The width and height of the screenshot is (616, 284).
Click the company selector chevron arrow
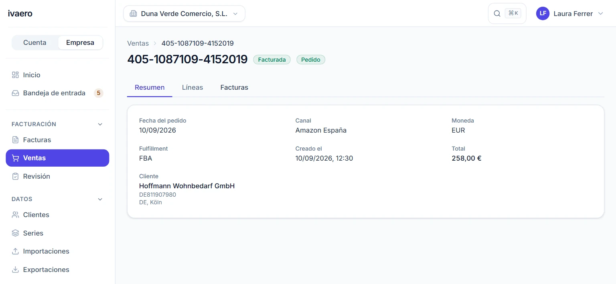(235, 14)
